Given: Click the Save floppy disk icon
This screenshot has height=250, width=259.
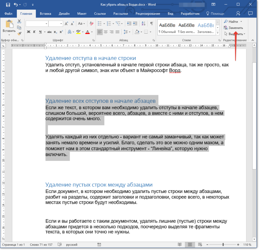Looking at the screenshot, I should point(8,5).
